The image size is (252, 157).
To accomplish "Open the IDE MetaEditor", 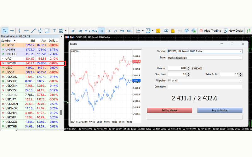I will tap(166, 30).
